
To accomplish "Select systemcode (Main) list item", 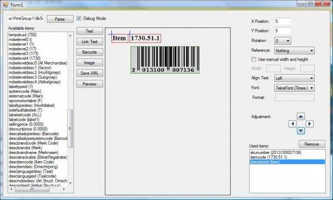I will click(x=38, y=91).
